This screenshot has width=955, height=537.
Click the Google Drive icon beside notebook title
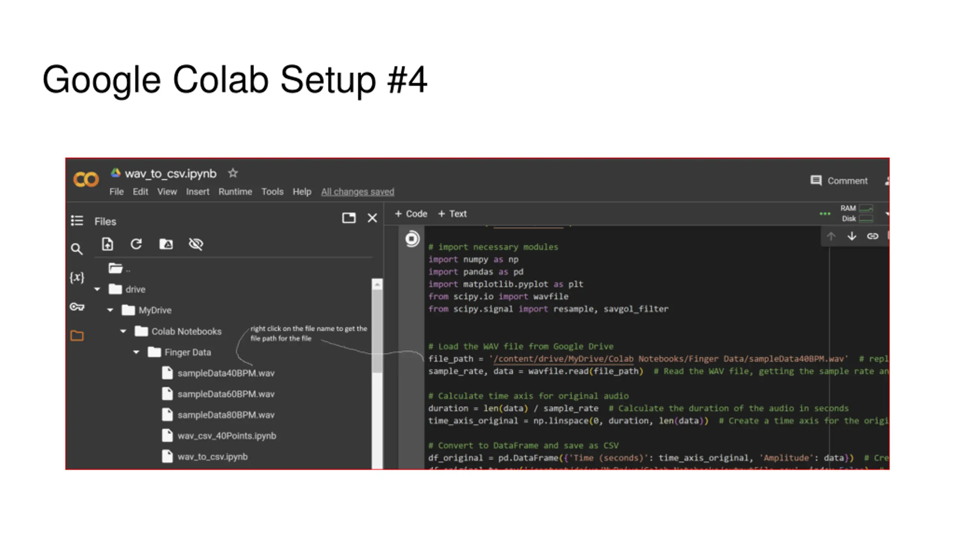pos(116,172)
